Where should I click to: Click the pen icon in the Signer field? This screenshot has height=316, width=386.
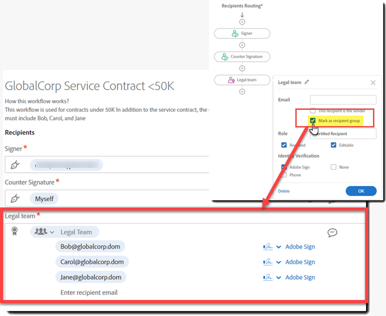click(x=15, y=165)
